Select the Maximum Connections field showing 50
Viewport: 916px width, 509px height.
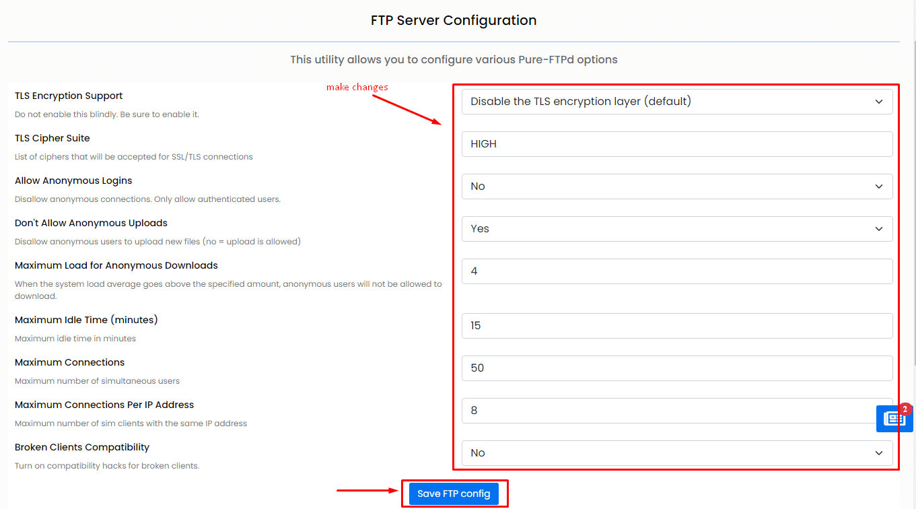click(677, 368)
